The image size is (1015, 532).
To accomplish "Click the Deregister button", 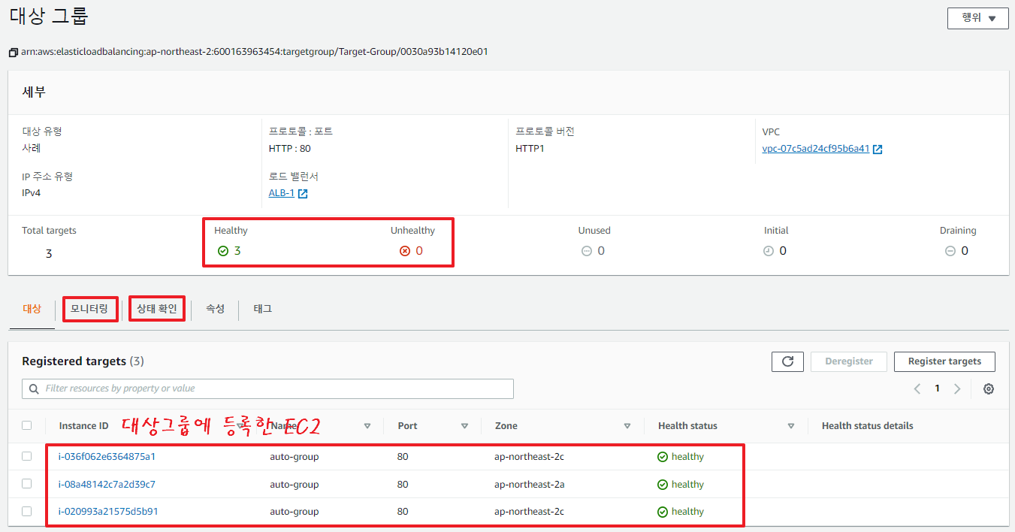I will tap(849, 361).
